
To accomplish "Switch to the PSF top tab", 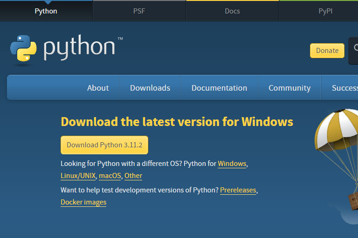I will (x=139, y=11).
